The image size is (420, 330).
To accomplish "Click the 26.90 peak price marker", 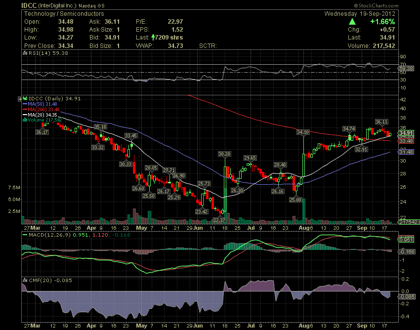I will click(179, 176).
